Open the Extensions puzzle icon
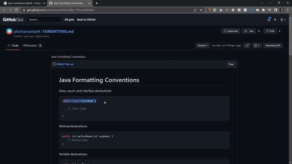The image size is (292, 164). (263, 10)
